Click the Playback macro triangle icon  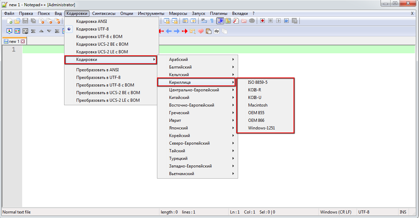click(278, 21)
